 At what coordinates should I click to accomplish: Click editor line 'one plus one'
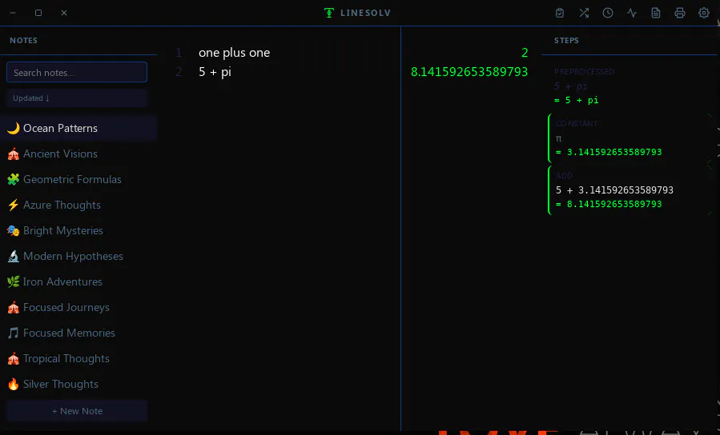point(234,53)
